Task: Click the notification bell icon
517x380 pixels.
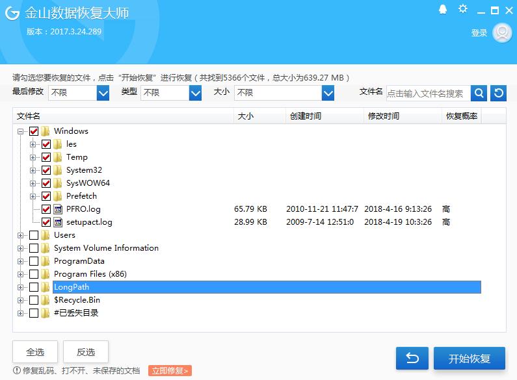Action: [x=443, y=10]
